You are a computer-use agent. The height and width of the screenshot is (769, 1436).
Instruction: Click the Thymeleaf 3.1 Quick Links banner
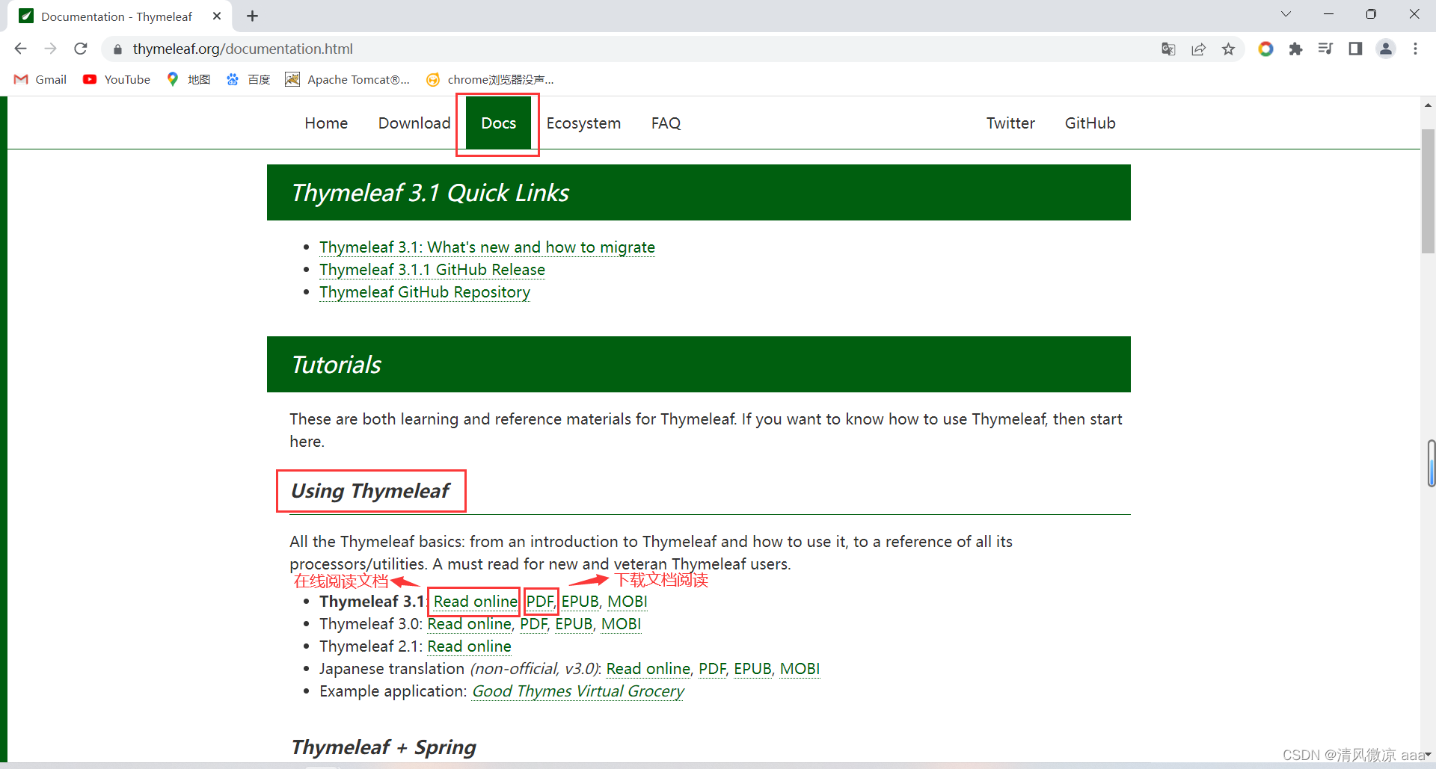click(x=699, y=193)
